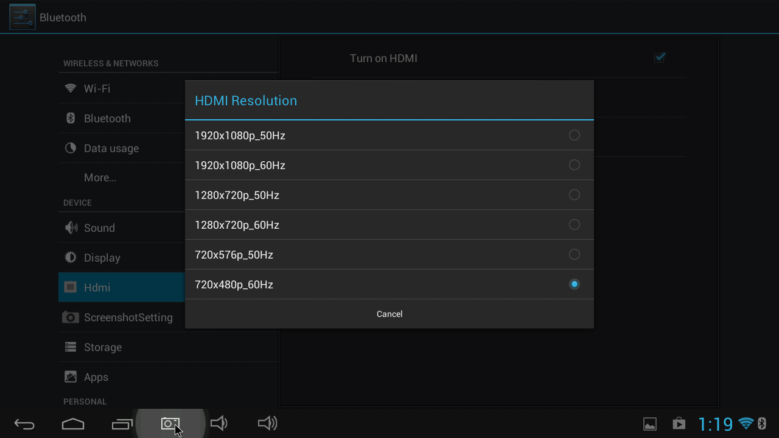Screen dimensions: 779x438
Task: Pick the 720x480p_60Hz option
Action: pyautogui.click(x=389, y=284)
